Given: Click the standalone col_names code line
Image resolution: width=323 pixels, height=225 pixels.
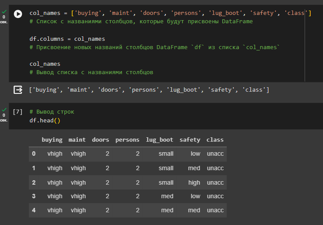Looking at the screenshot, I should click(45, 64).
